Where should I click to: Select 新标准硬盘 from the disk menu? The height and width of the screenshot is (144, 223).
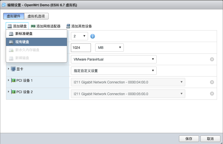coord(36,34)
